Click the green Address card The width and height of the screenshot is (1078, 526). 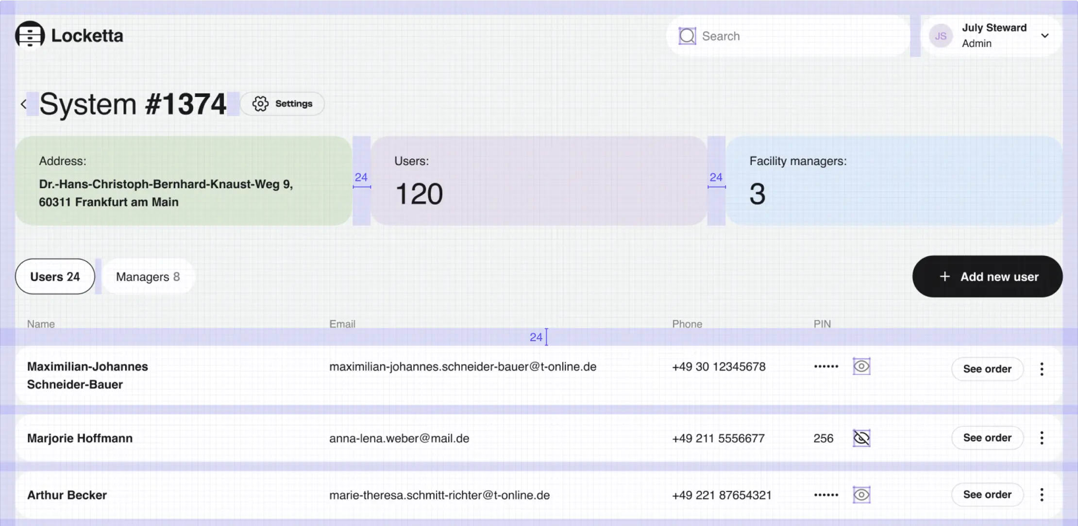click(x=184, y=181)
